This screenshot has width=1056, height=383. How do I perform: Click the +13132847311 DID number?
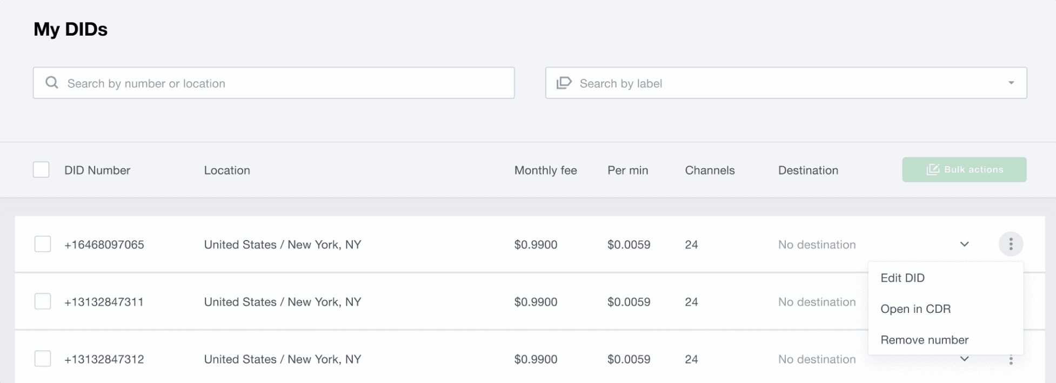[104, 302]
